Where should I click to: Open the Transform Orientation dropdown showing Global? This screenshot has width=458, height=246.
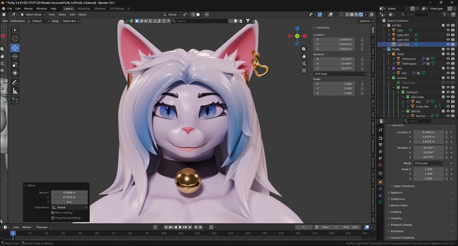171,14
